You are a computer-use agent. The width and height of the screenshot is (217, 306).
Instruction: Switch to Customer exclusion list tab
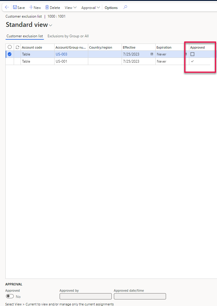pyautogui.click(x=25, y=36)
